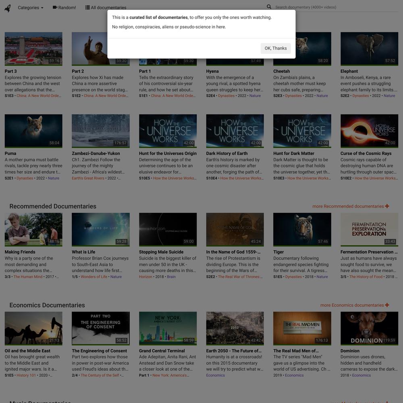Open the Puma documentary thumbnail
Image resolution: width=403 pixels, height=403 pixels.
pos(33,131)
